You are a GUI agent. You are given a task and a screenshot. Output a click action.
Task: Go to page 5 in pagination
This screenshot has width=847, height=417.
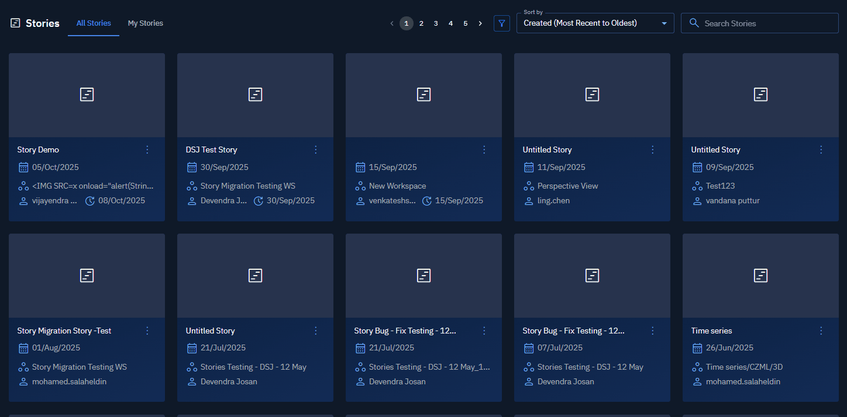pos(466,23)
